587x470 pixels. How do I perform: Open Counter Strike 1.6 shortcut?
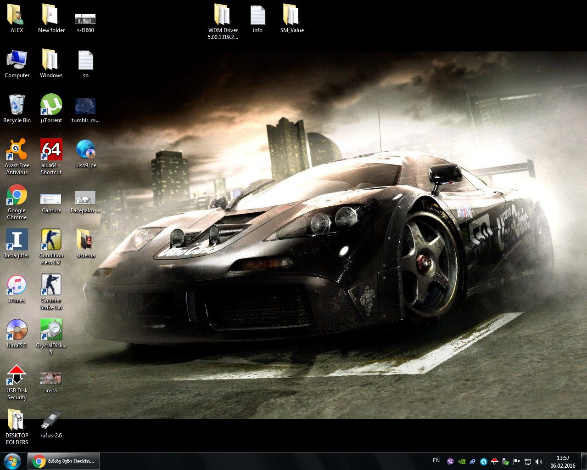pyautogui.click(x=51, y=286)
